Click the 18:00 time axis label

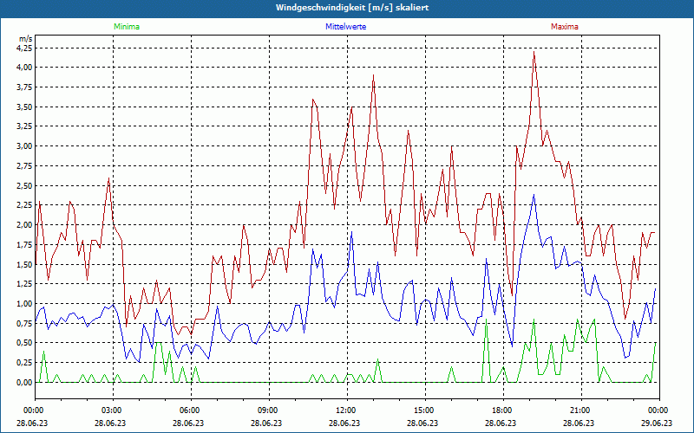click(503, 410)
